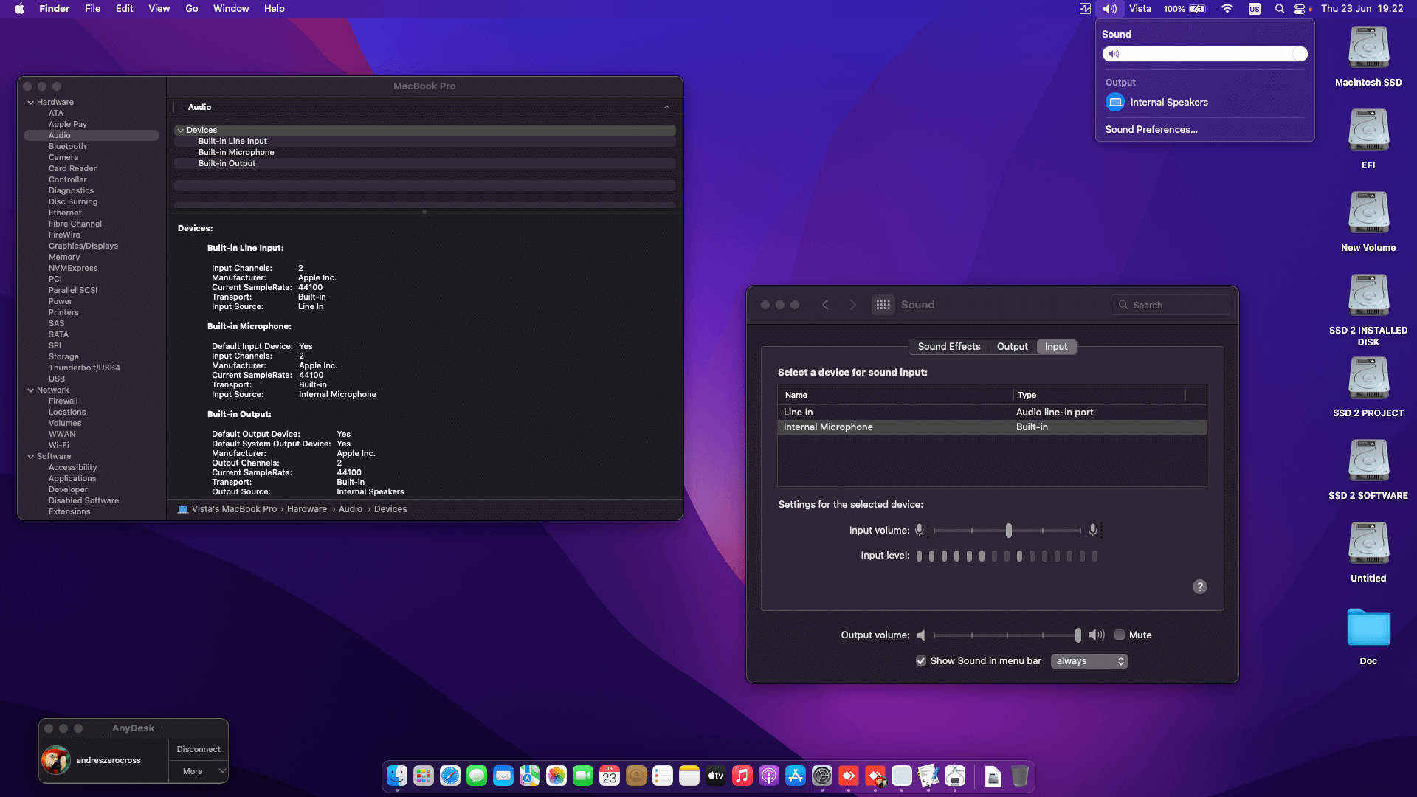
Task: Open Macintosh SSD drive on desktop
Action: pyautogui.click(x=1368, y=56)
